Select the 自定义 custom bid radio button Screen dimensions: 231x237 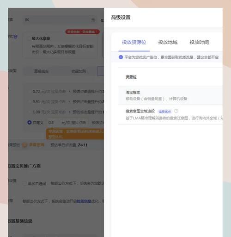point(29,123)
